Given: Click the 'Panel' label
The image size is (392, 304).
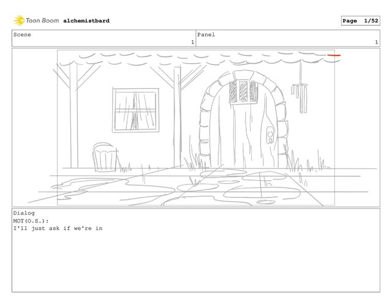Looking at the screenshot, I should coord(206,35).
